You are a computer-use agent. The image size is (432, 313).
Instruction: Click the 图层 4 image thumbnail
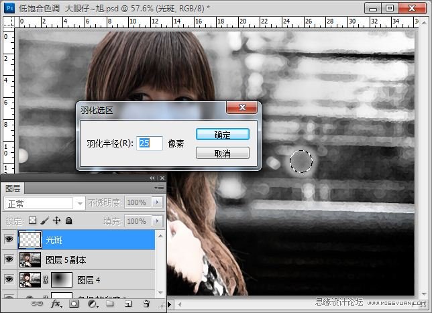pyautogui.click(x=30, y=280)
